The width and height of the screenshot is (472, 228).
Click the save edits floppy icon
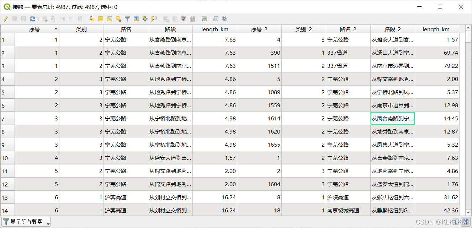point(24,19)
